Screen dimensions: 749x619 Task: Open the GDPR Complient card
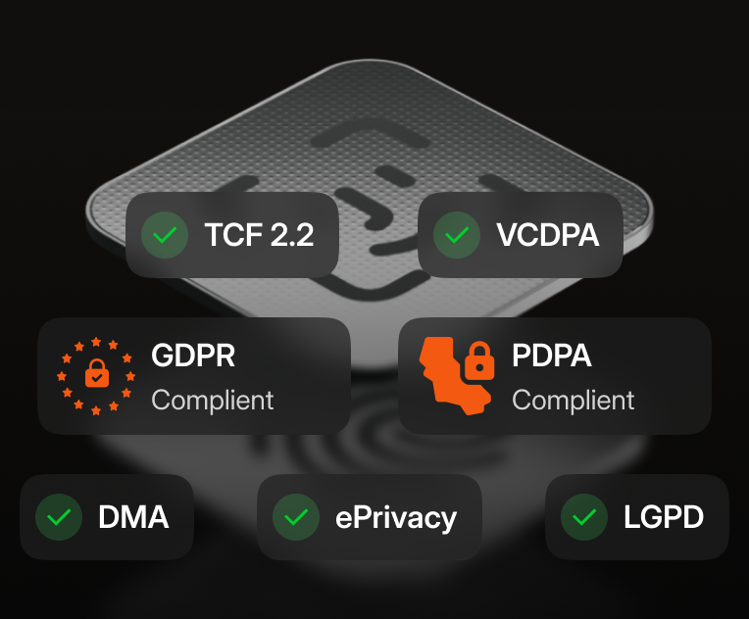coord(194,376)
